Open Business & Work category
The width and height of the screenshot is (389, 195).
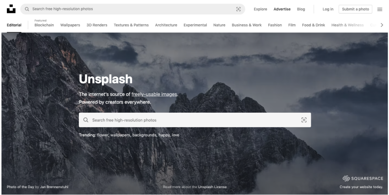coord(246,25)
